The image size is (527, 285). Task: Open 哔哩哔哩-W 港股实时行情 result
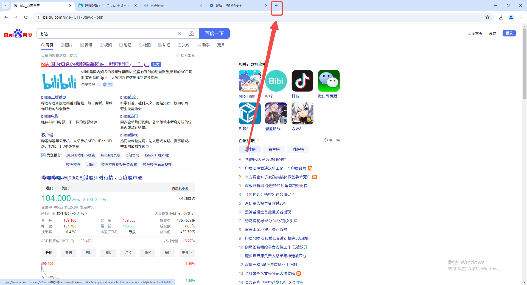tap(92, 178)
